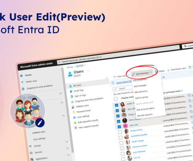Expand the Devices section chevron in sidebar
The width and height of the screenshot is (193, 161).
click(67, 148)
